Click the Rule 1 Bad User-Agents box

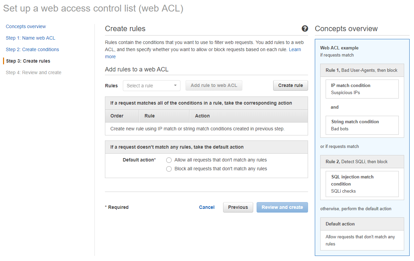362,70
